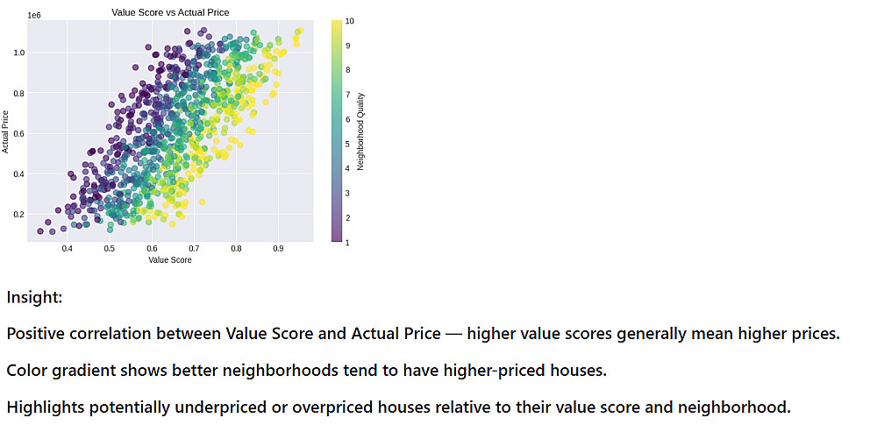The width and height of the screenshot is (877, 425).
Task: Click the 'Value Score' x-axis label
Action: [169, 260]
